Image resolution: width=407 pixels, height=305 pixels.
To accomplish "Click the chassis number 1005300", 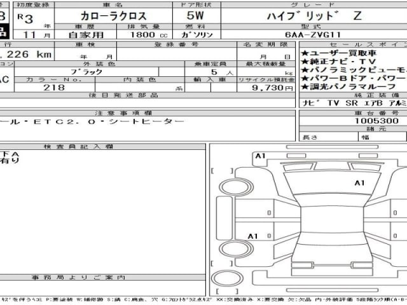I will point(376,121).
